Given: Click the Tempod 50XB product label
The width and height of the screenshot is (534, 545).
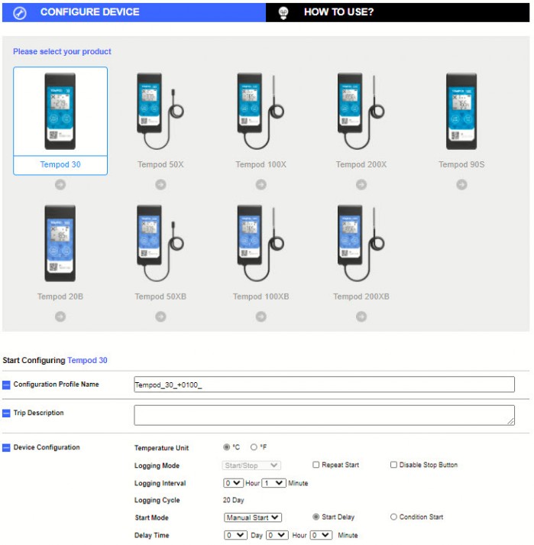Looking at the screenshot, I should [160, 297].
